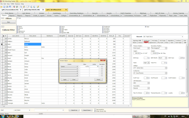Open the Drafted By dropdown
The height and width of the screenshot is (118, 189).
pos(166,73)
